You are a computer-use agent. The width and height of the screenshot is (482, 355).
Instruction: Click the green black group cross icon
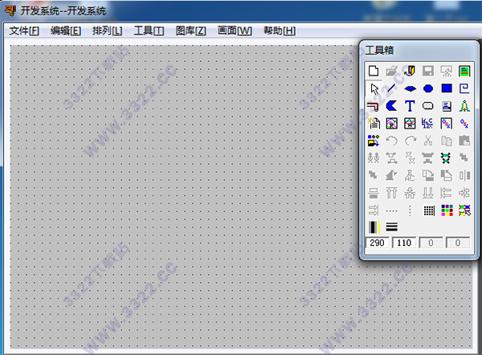coord(446,158)
